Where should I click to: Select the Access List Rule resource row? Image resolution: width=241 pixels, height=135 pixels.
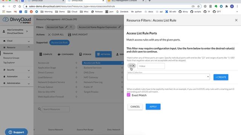[103, 63]
